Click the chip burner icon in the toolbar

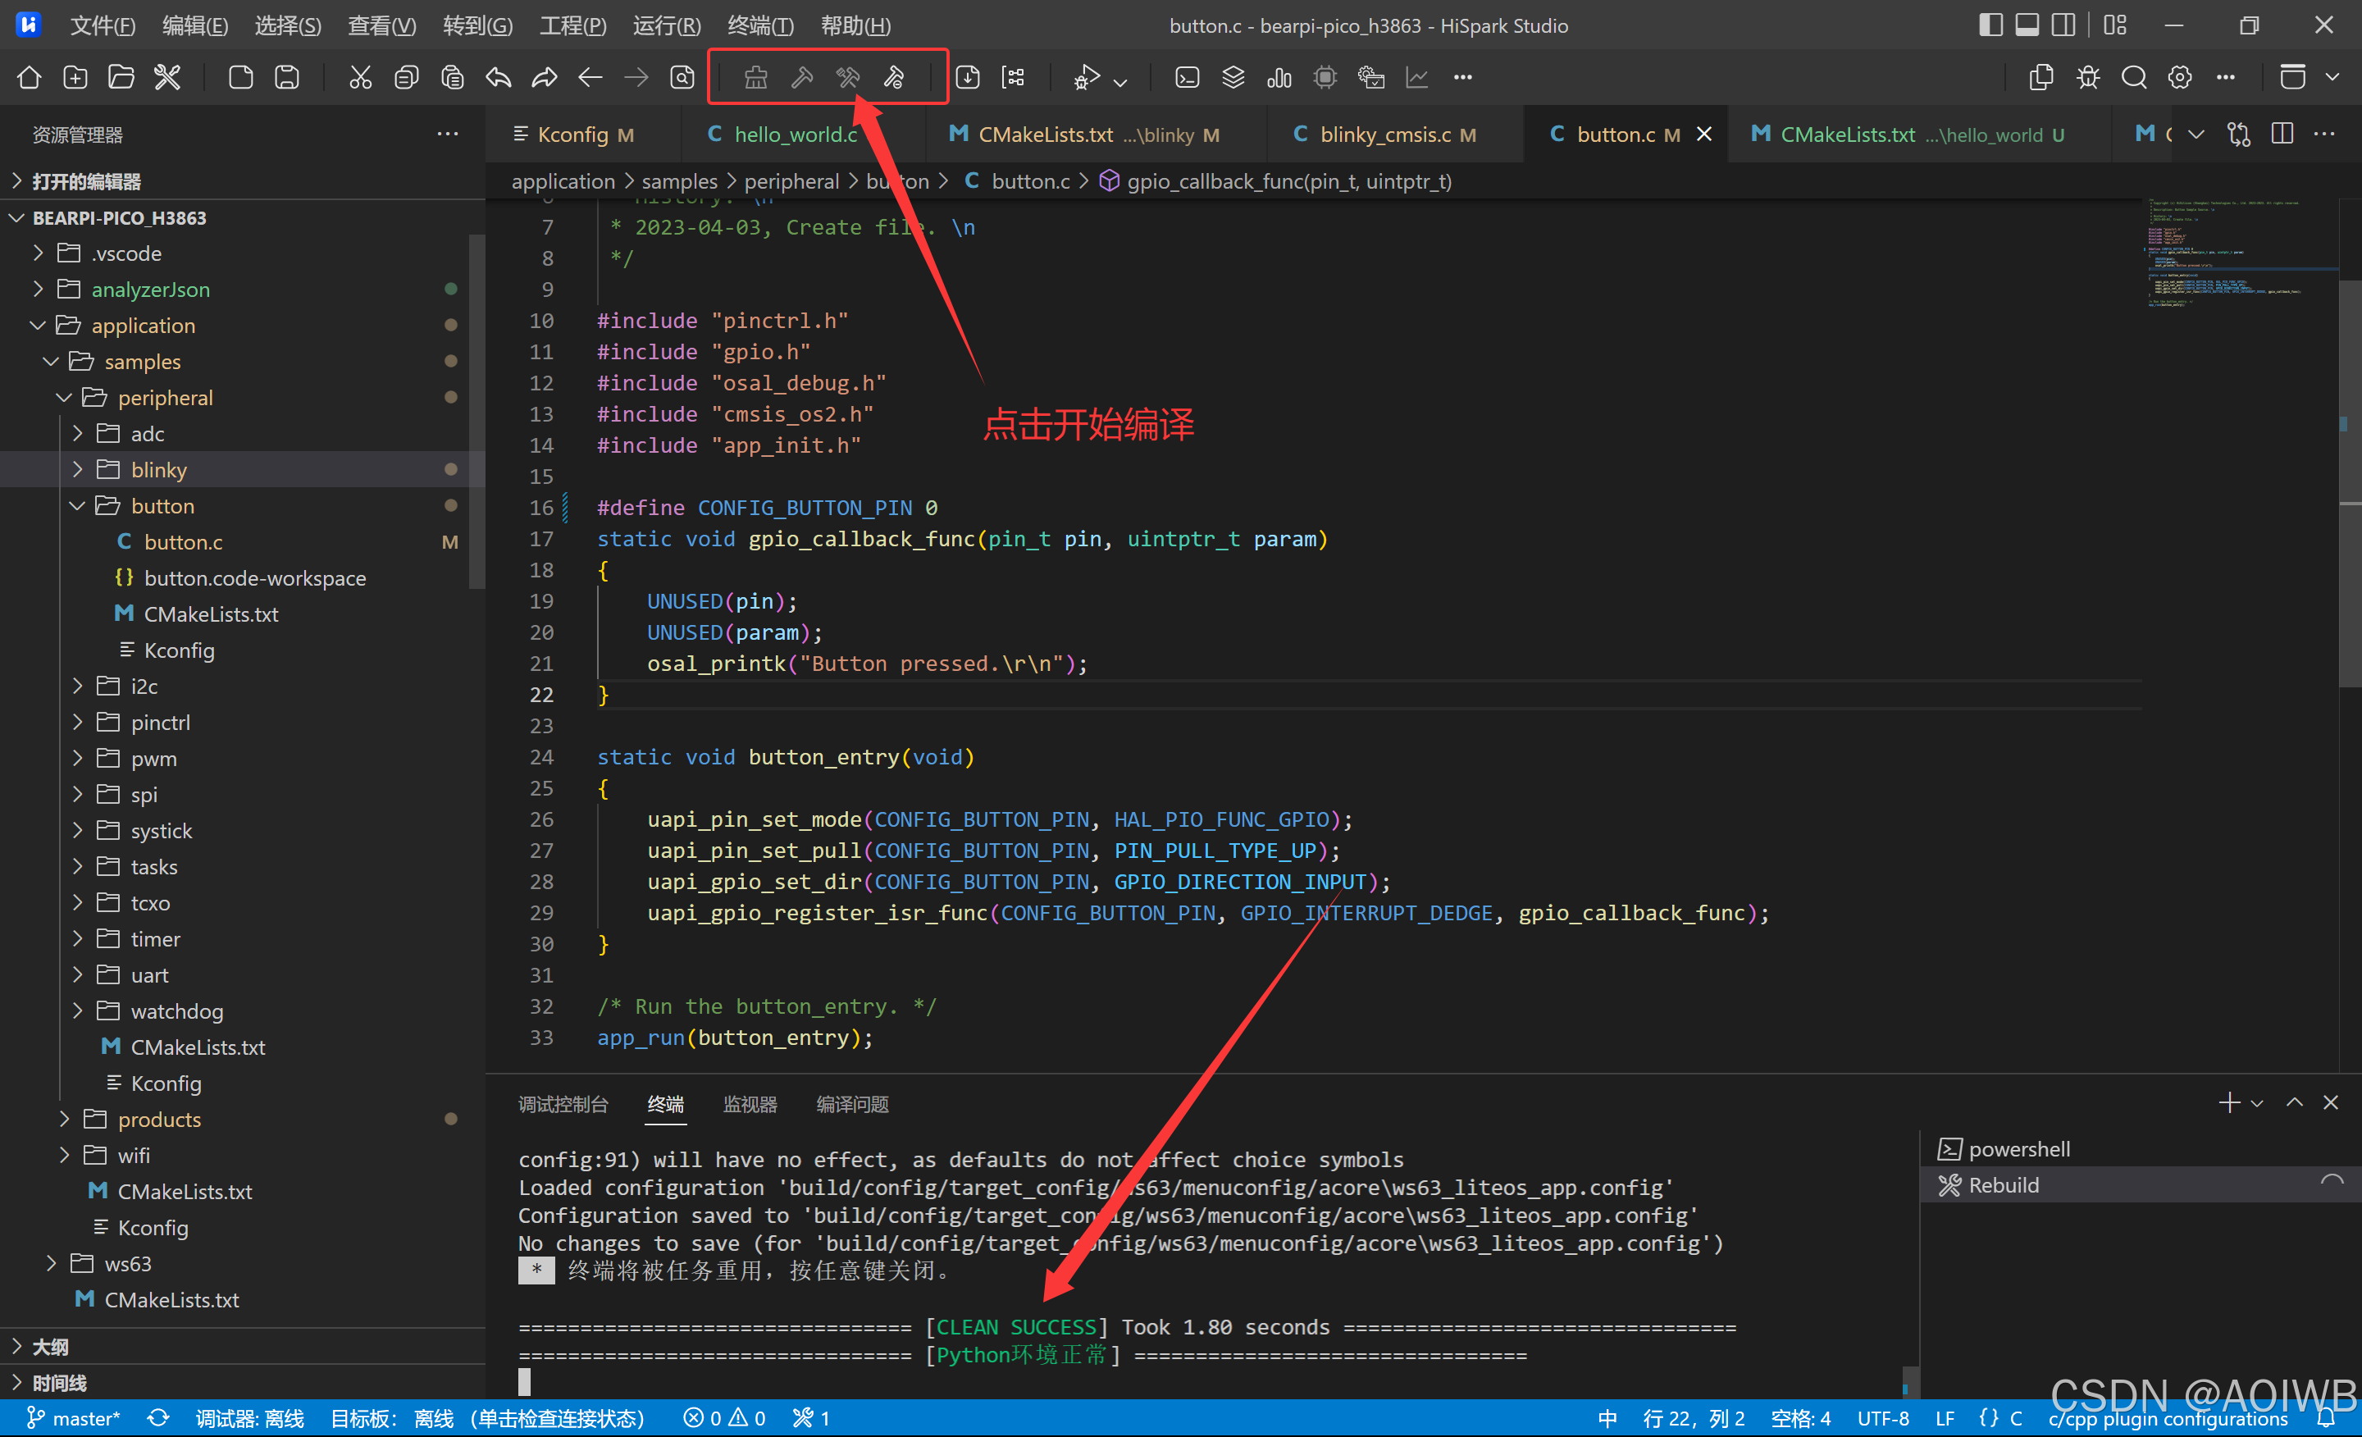pyautogui.click(x=1325, y=77)
